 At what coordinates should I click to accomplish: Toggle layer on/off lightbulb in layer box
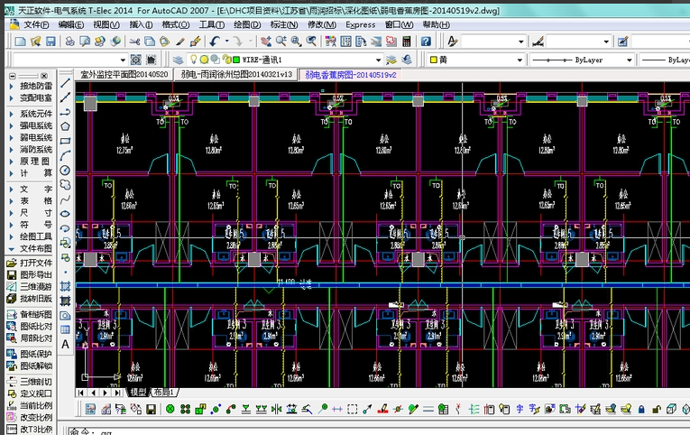pyautogui.click(x=193, y=60)
